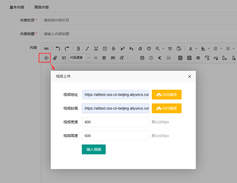
Task: Click the redo arrow icon
Action: click(x=67, y=48)
